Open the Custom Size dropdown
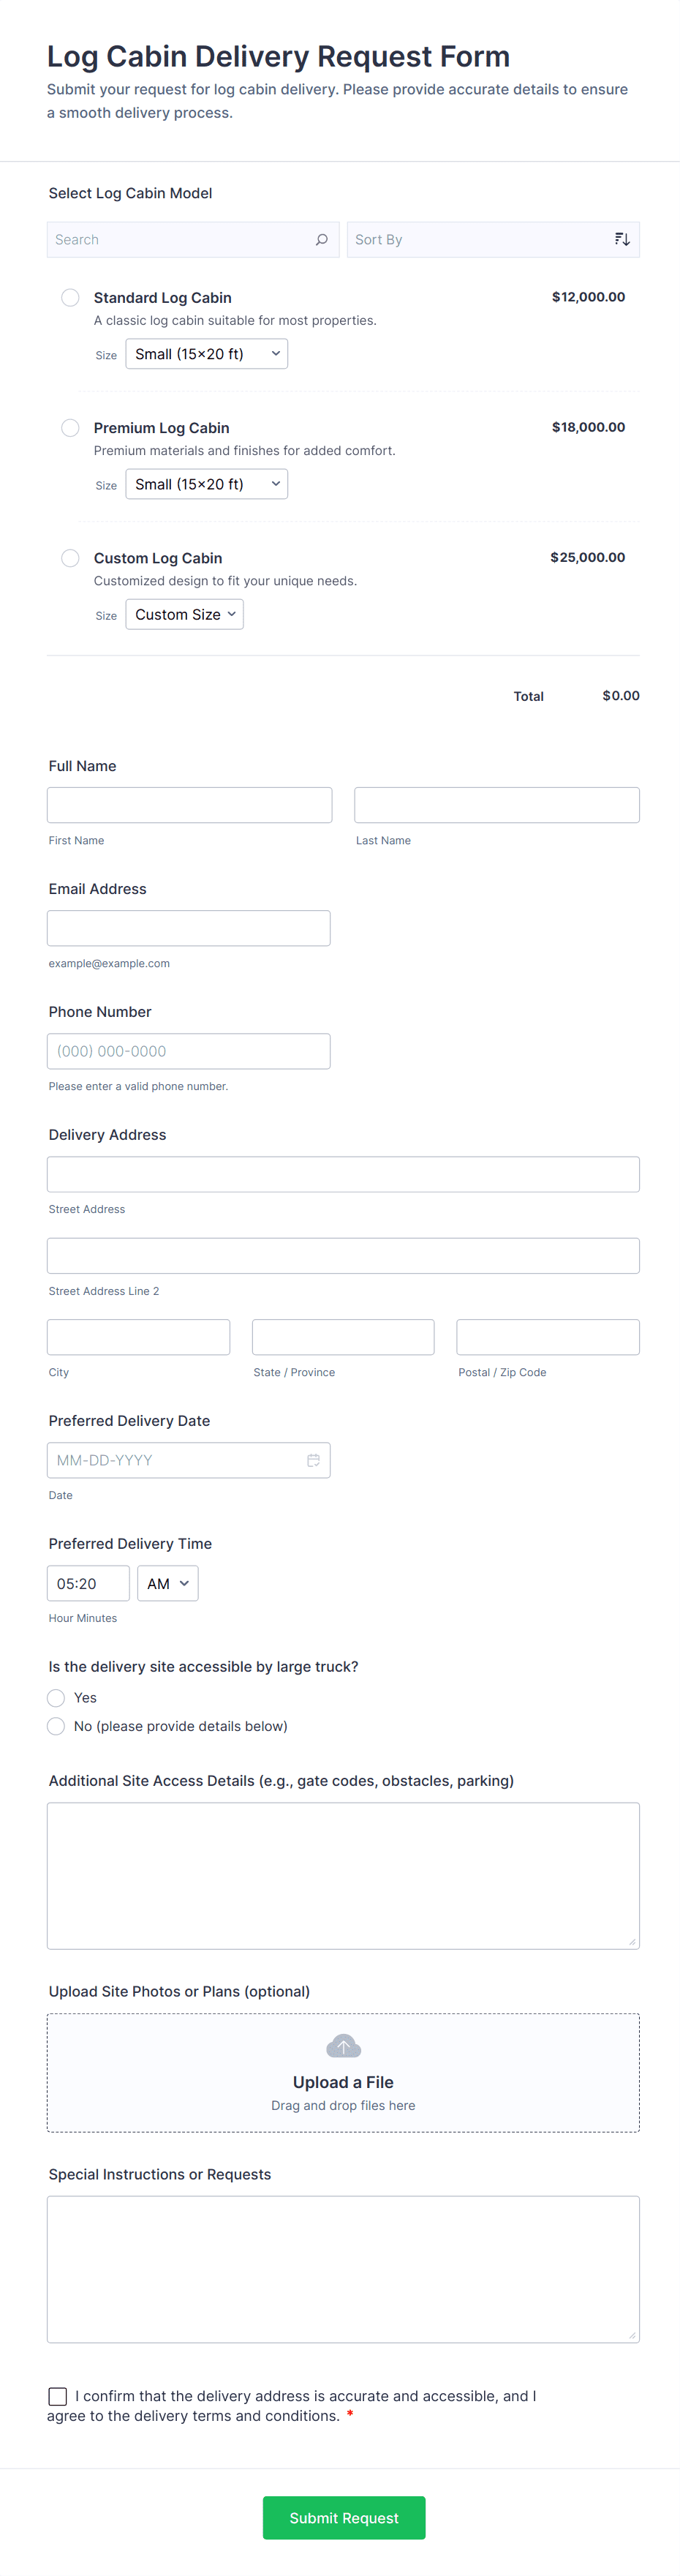Image resolution: width=680 pixels, height=2576 pixels. tap(184, 614)
